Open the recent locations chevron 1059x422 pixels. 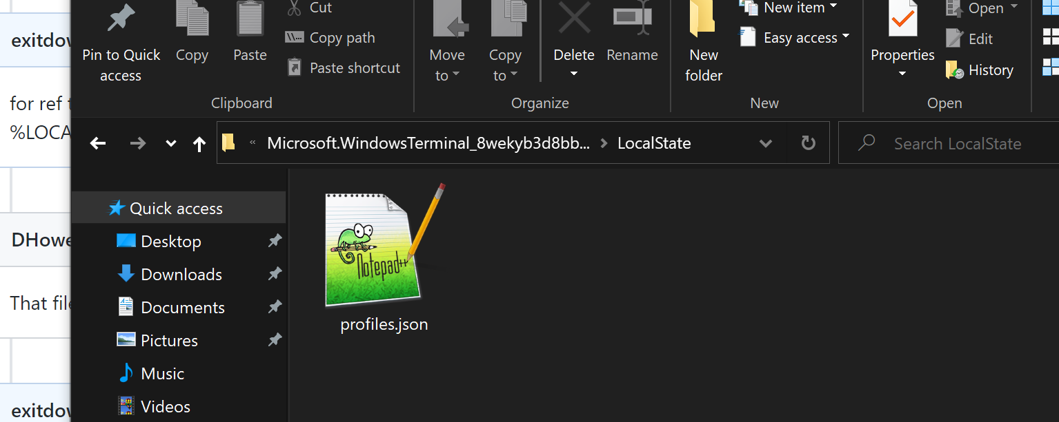click(x=171, y=144)
